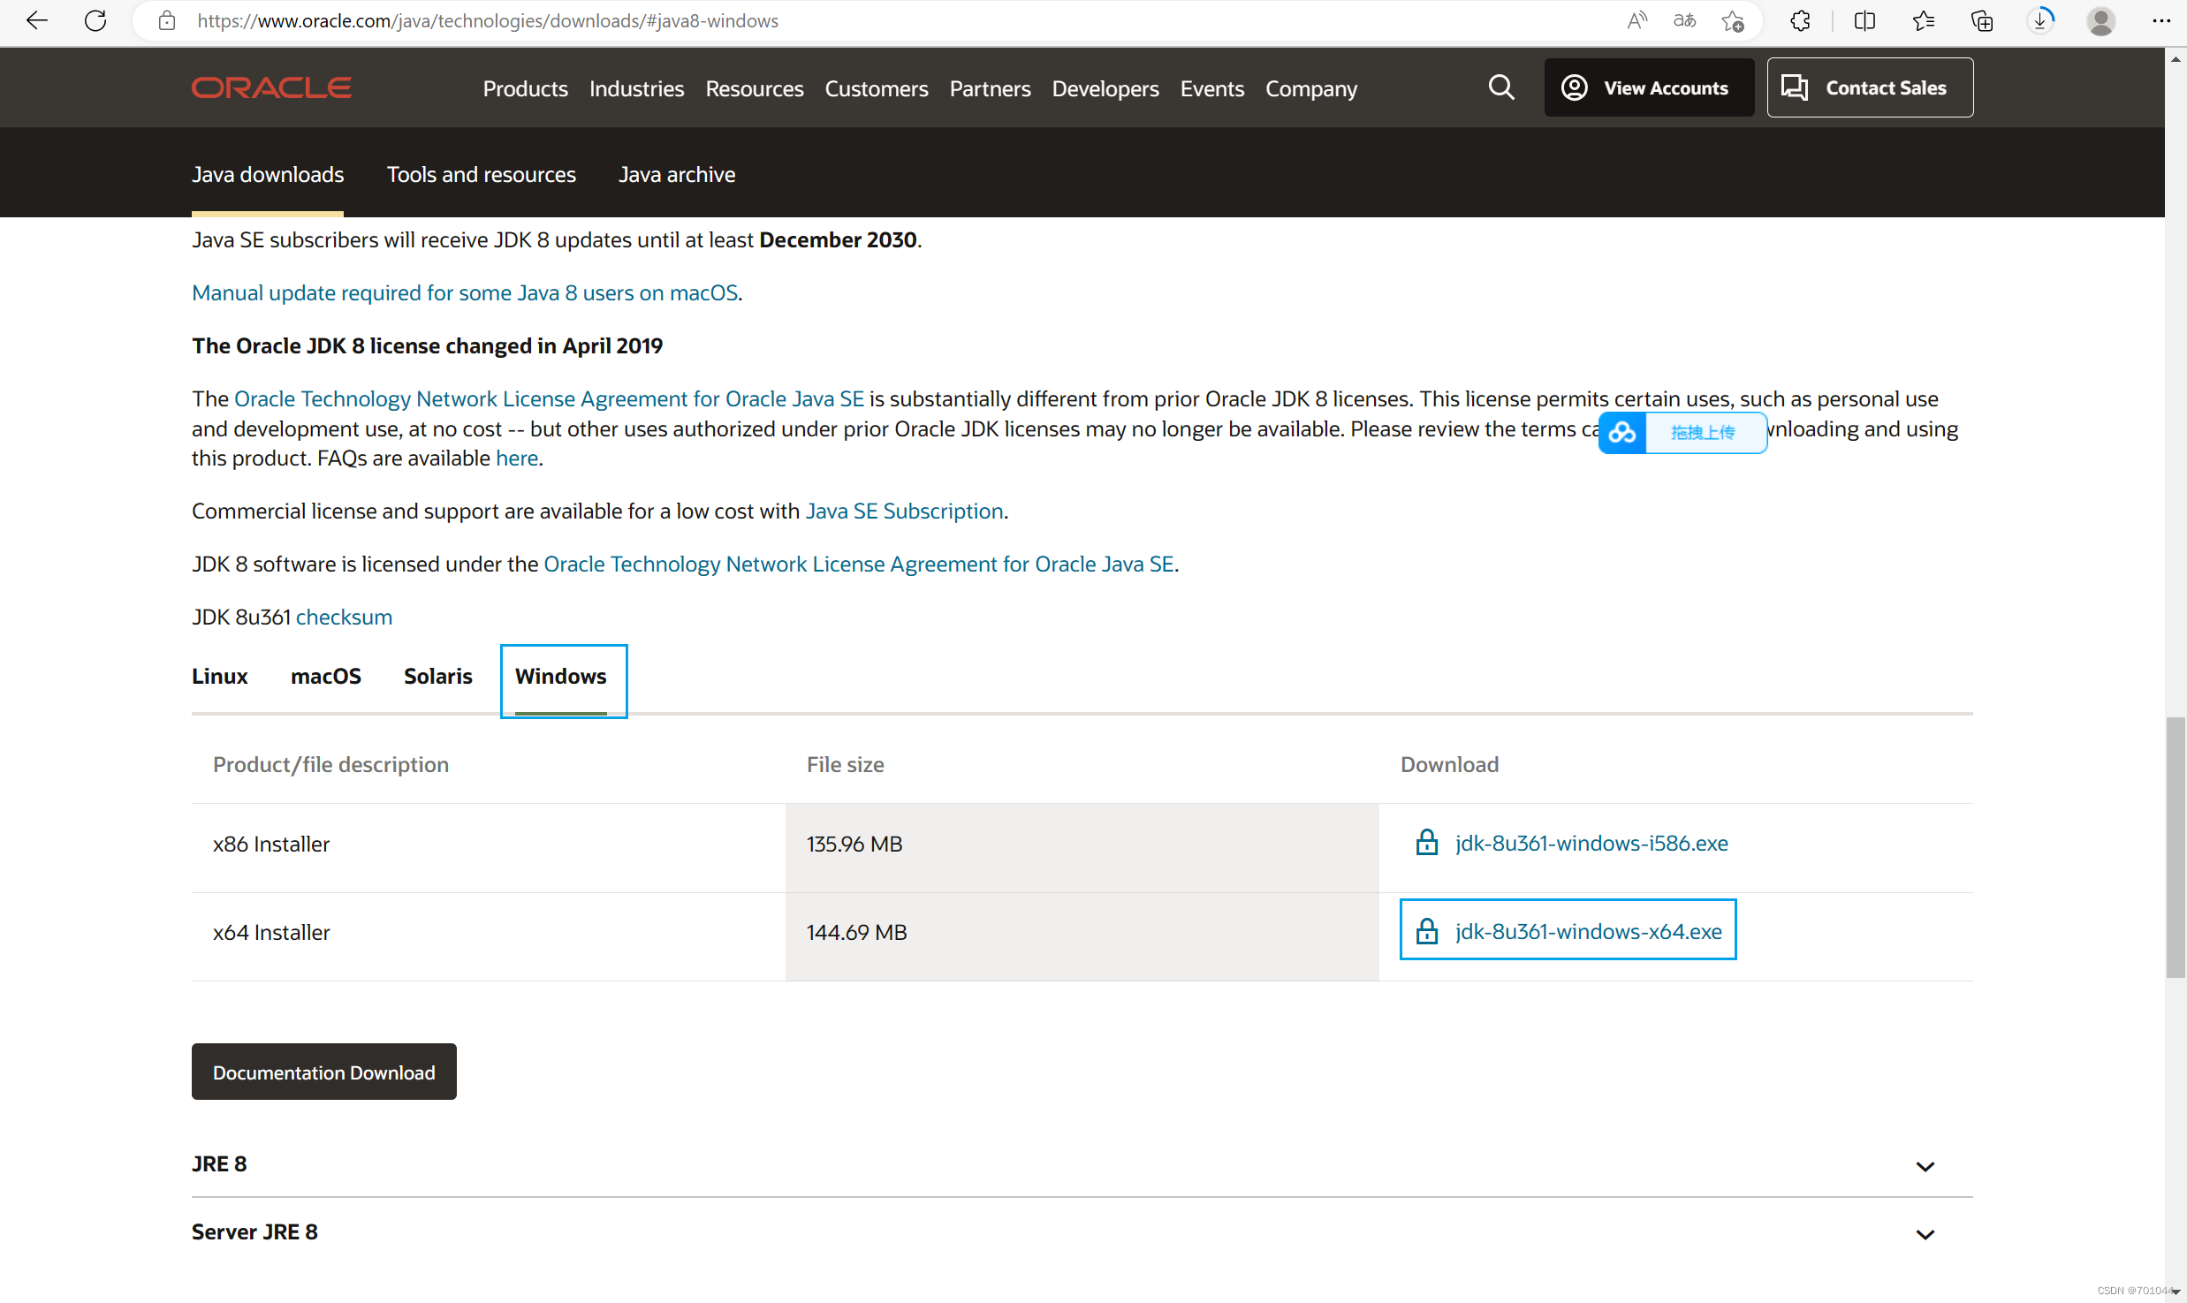Open Company menu
The width and height of the screenshot is (2187, 1303).
1310,88
